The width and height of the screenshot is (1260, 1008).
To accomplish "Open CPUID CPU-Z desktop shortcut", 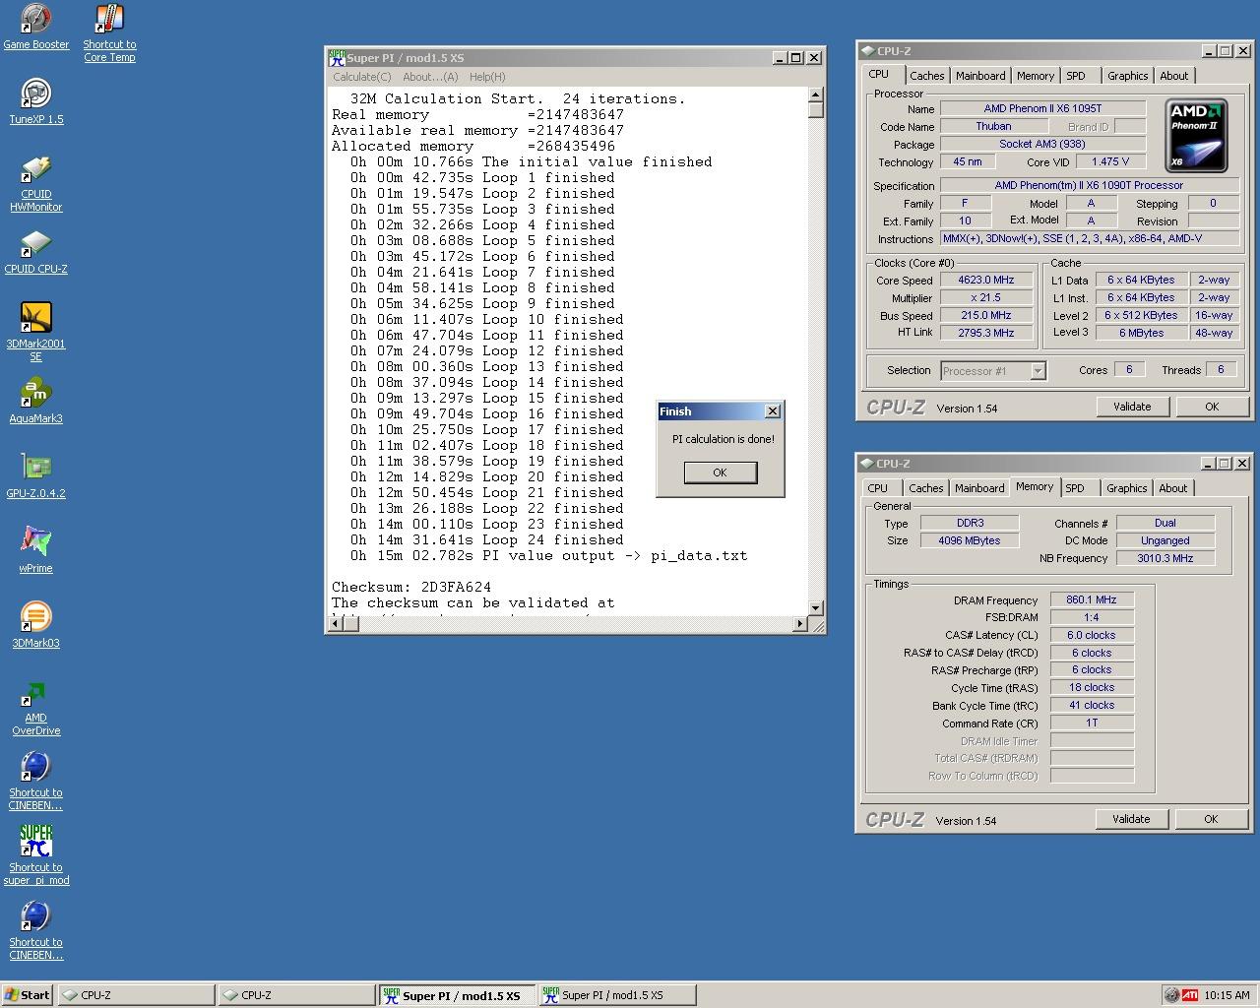I will tap(36, 251).
